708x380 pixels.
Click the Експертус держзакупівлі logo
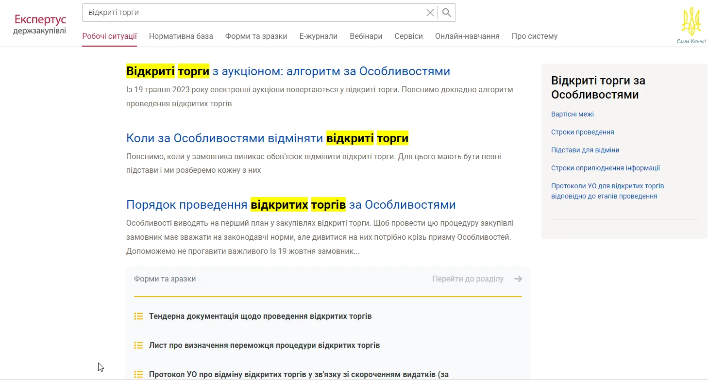tap(39, 23)
